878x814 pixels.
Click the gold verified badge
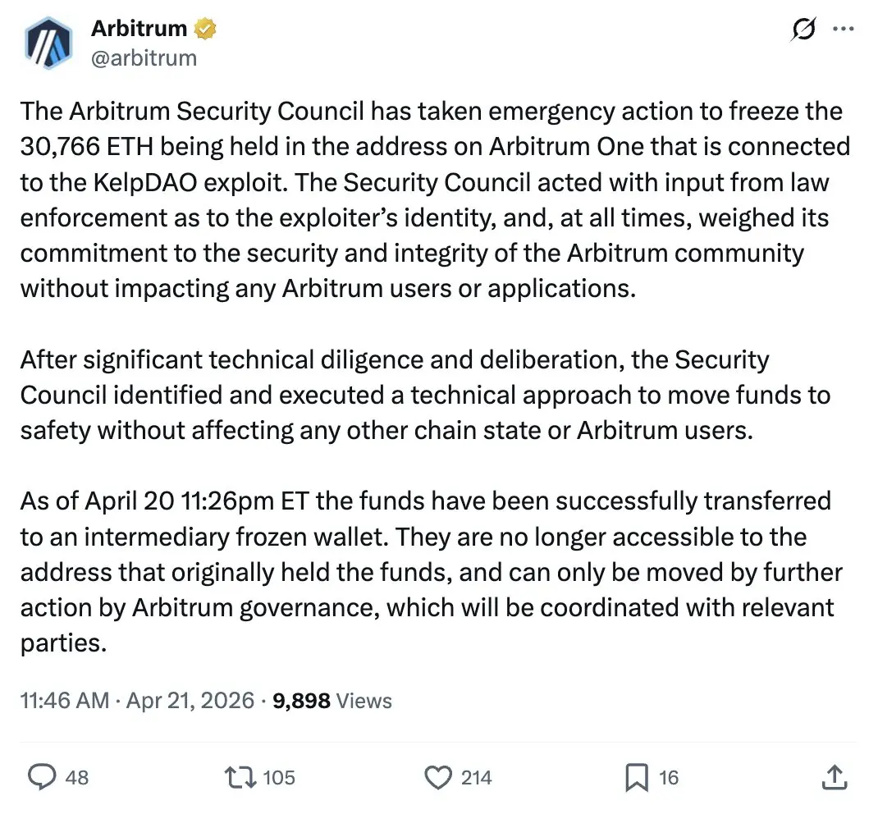point(205,29)
